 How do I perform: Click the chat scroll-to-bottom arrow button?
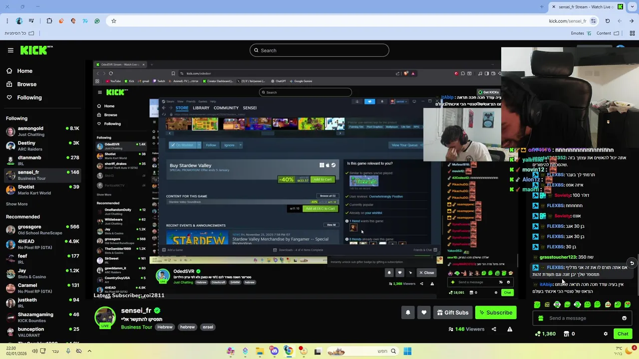632,263
